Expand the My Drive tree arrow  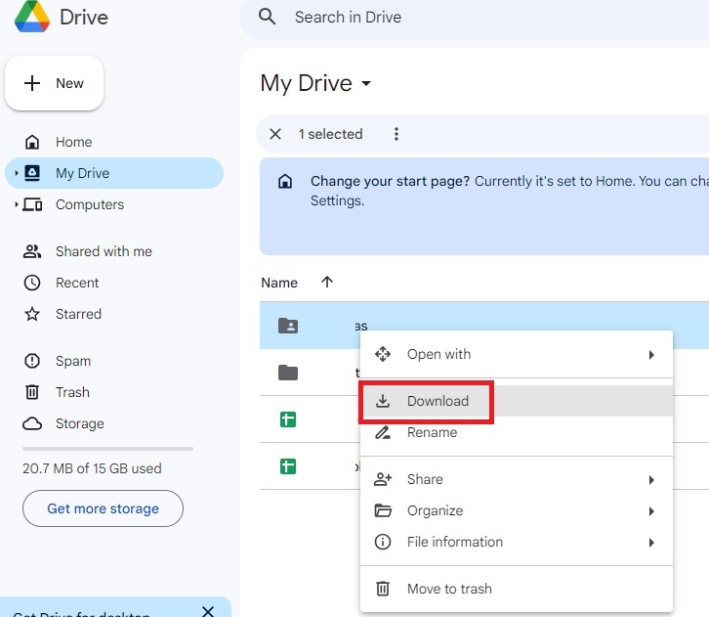click(17, 173)
